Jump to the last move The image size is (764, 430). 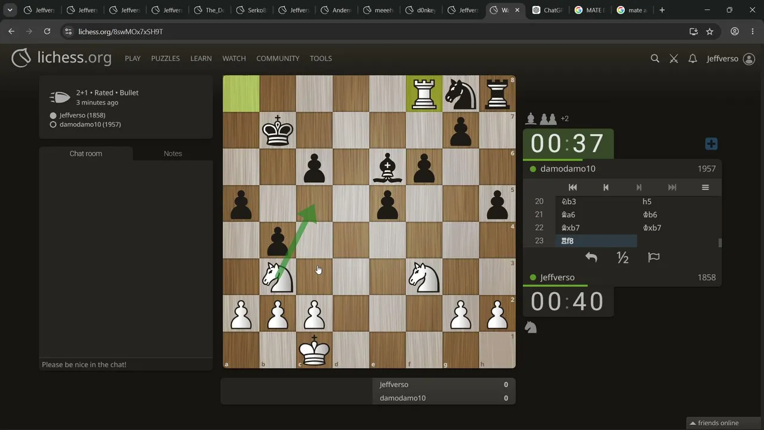672,188
